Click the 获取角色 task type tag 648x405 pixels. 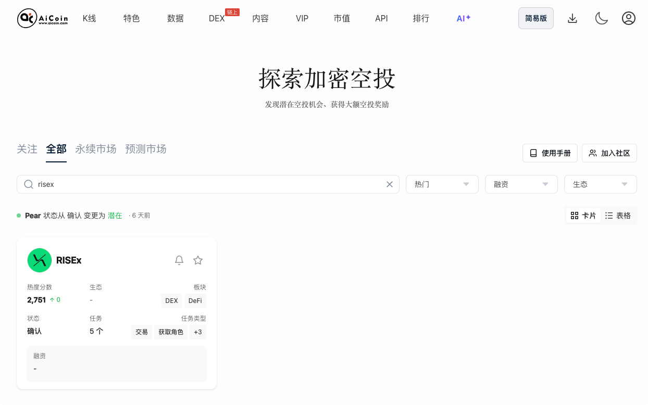click(171, 332)
